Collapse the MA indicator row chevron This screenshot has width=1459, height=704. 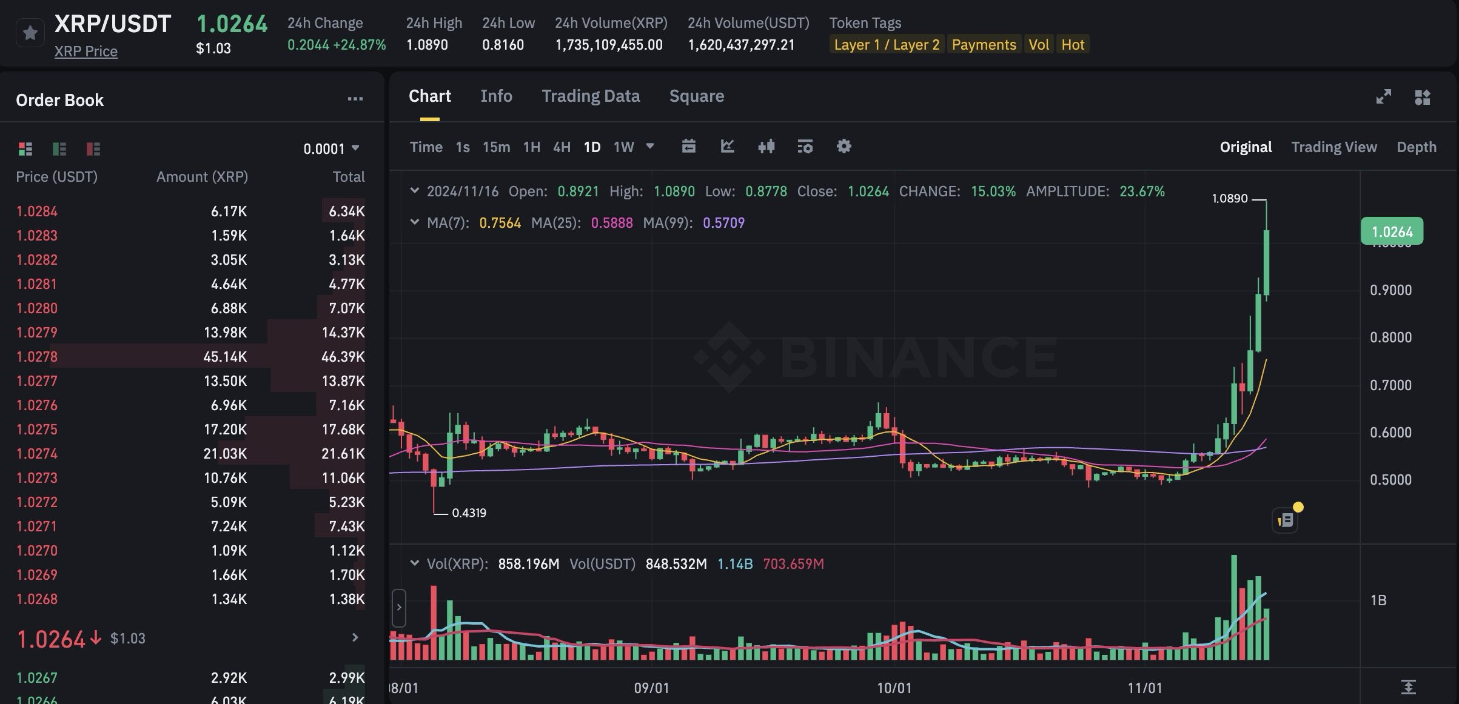point(415,223)
